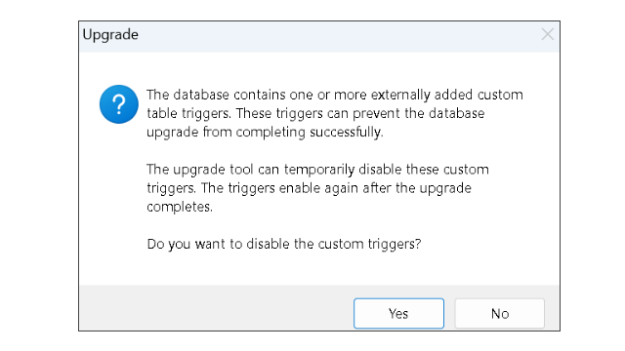The height and width of the screenshot is (351, 625).
Task: Click the line starting 'The database contains'
Action: (335, 95)
